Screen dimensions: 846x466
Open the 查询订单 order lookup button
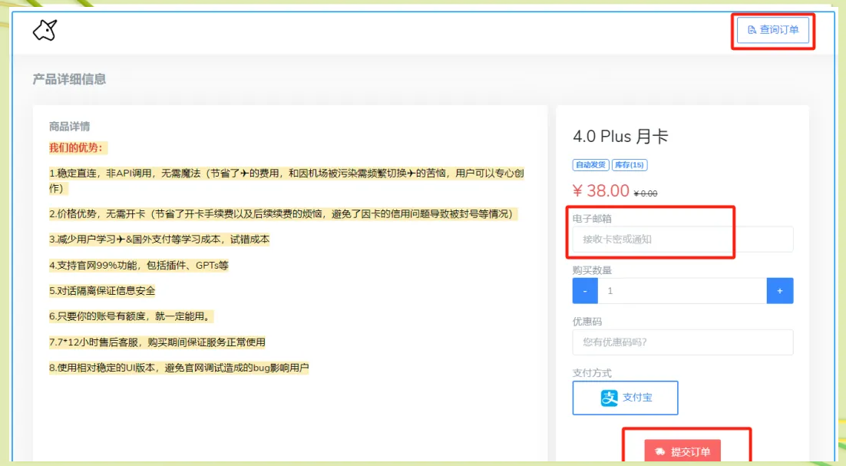[x=772, y=30]
